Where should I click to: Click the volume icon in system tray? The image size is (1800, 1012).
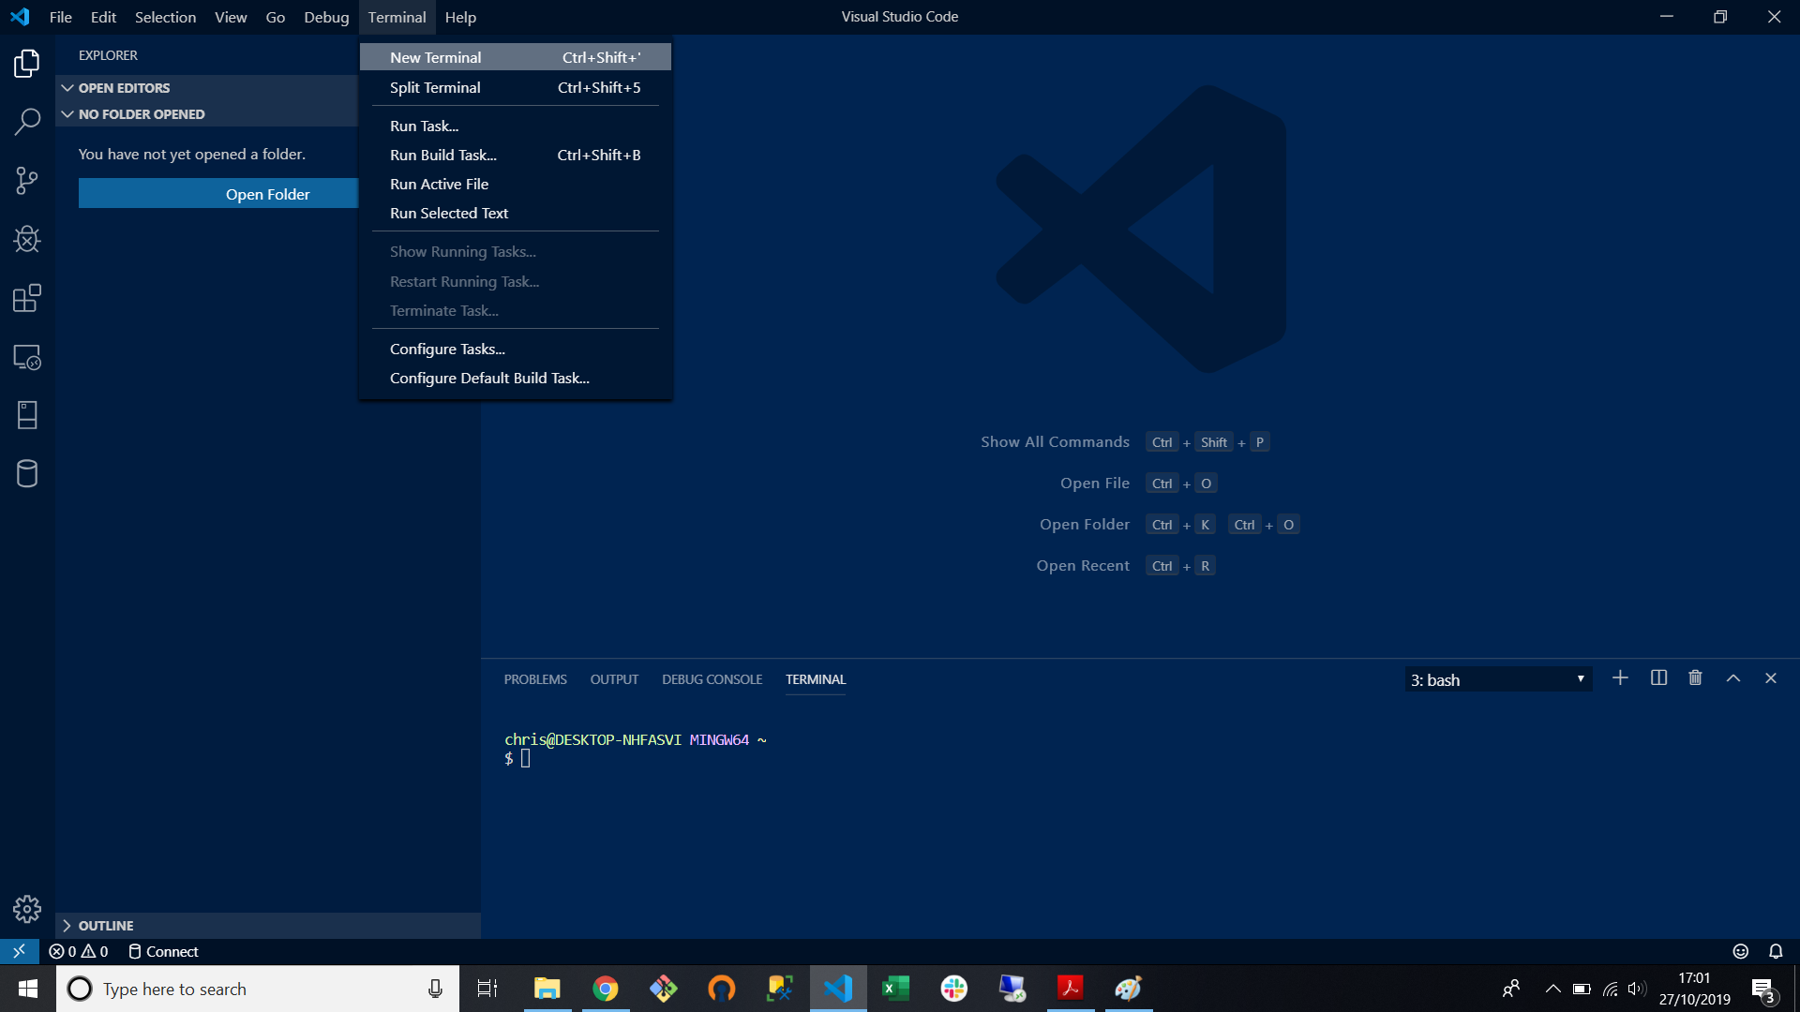[x=1637, y=989]
